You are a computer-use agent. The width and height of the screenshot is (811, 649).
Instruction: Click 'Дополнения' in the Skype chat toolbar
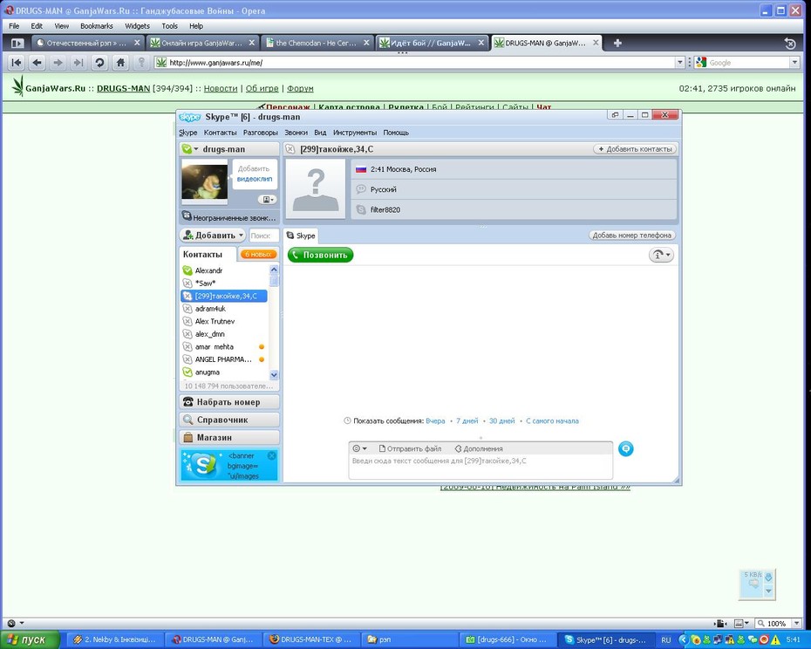point(479,448)
